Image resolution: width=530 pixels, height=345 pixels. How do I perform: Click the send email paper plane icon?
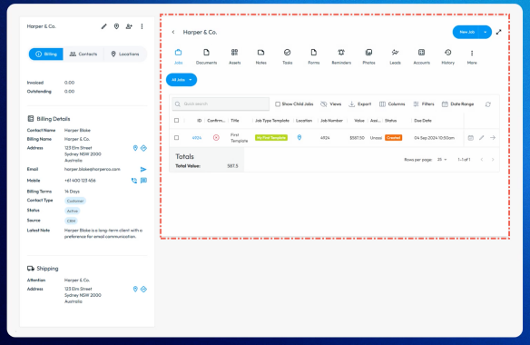[143, 169]
